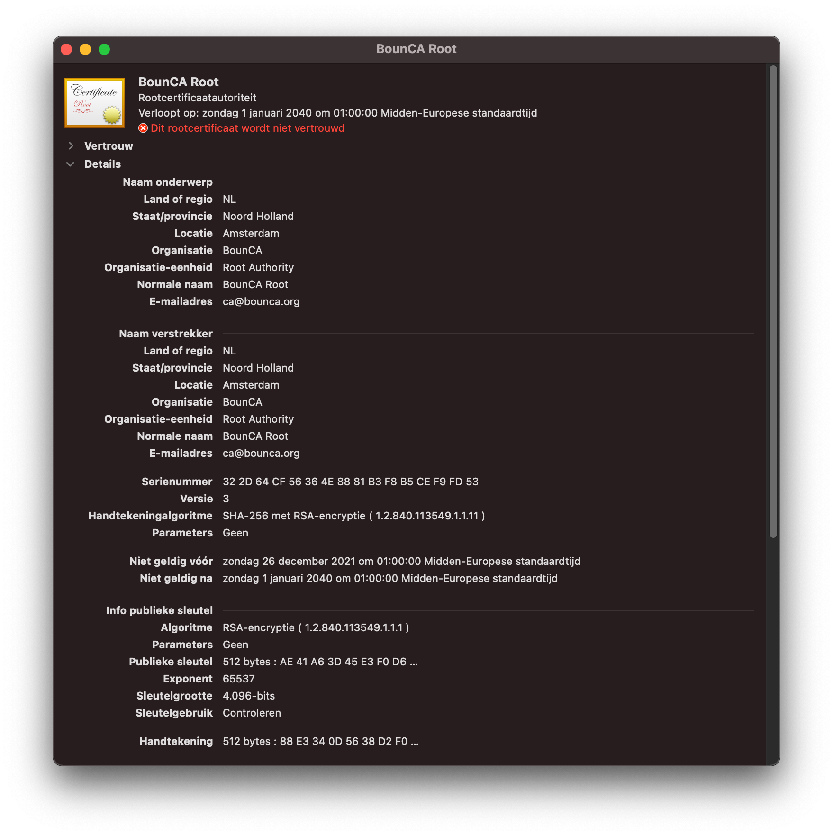Click the vertical scrollbar thumb
The width and height of the screenshot is (833, 836).
tap(773, 302)
